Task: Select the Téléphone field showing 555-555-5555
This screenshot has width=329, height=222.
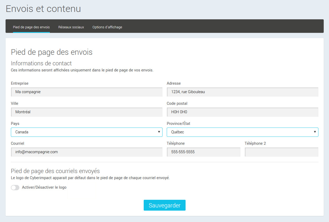Action: click(204, 152)
